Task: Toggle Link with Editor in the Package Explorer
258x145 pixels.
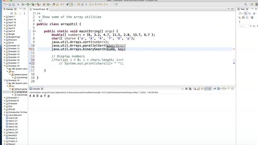Action: (15, 13)
